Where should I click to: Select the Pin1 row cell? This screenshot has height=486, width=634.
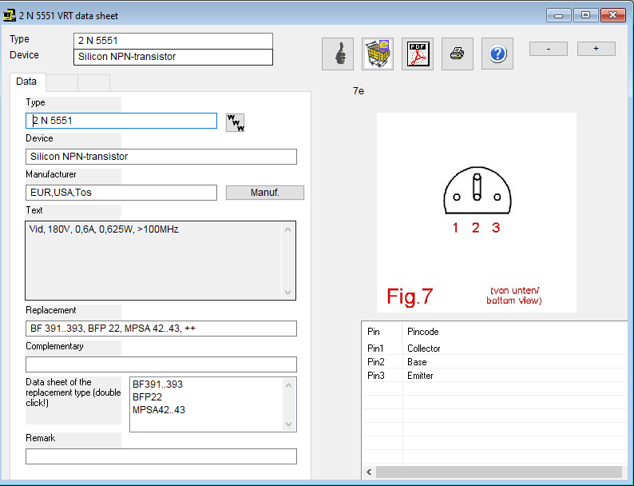[x=382, y=349]
